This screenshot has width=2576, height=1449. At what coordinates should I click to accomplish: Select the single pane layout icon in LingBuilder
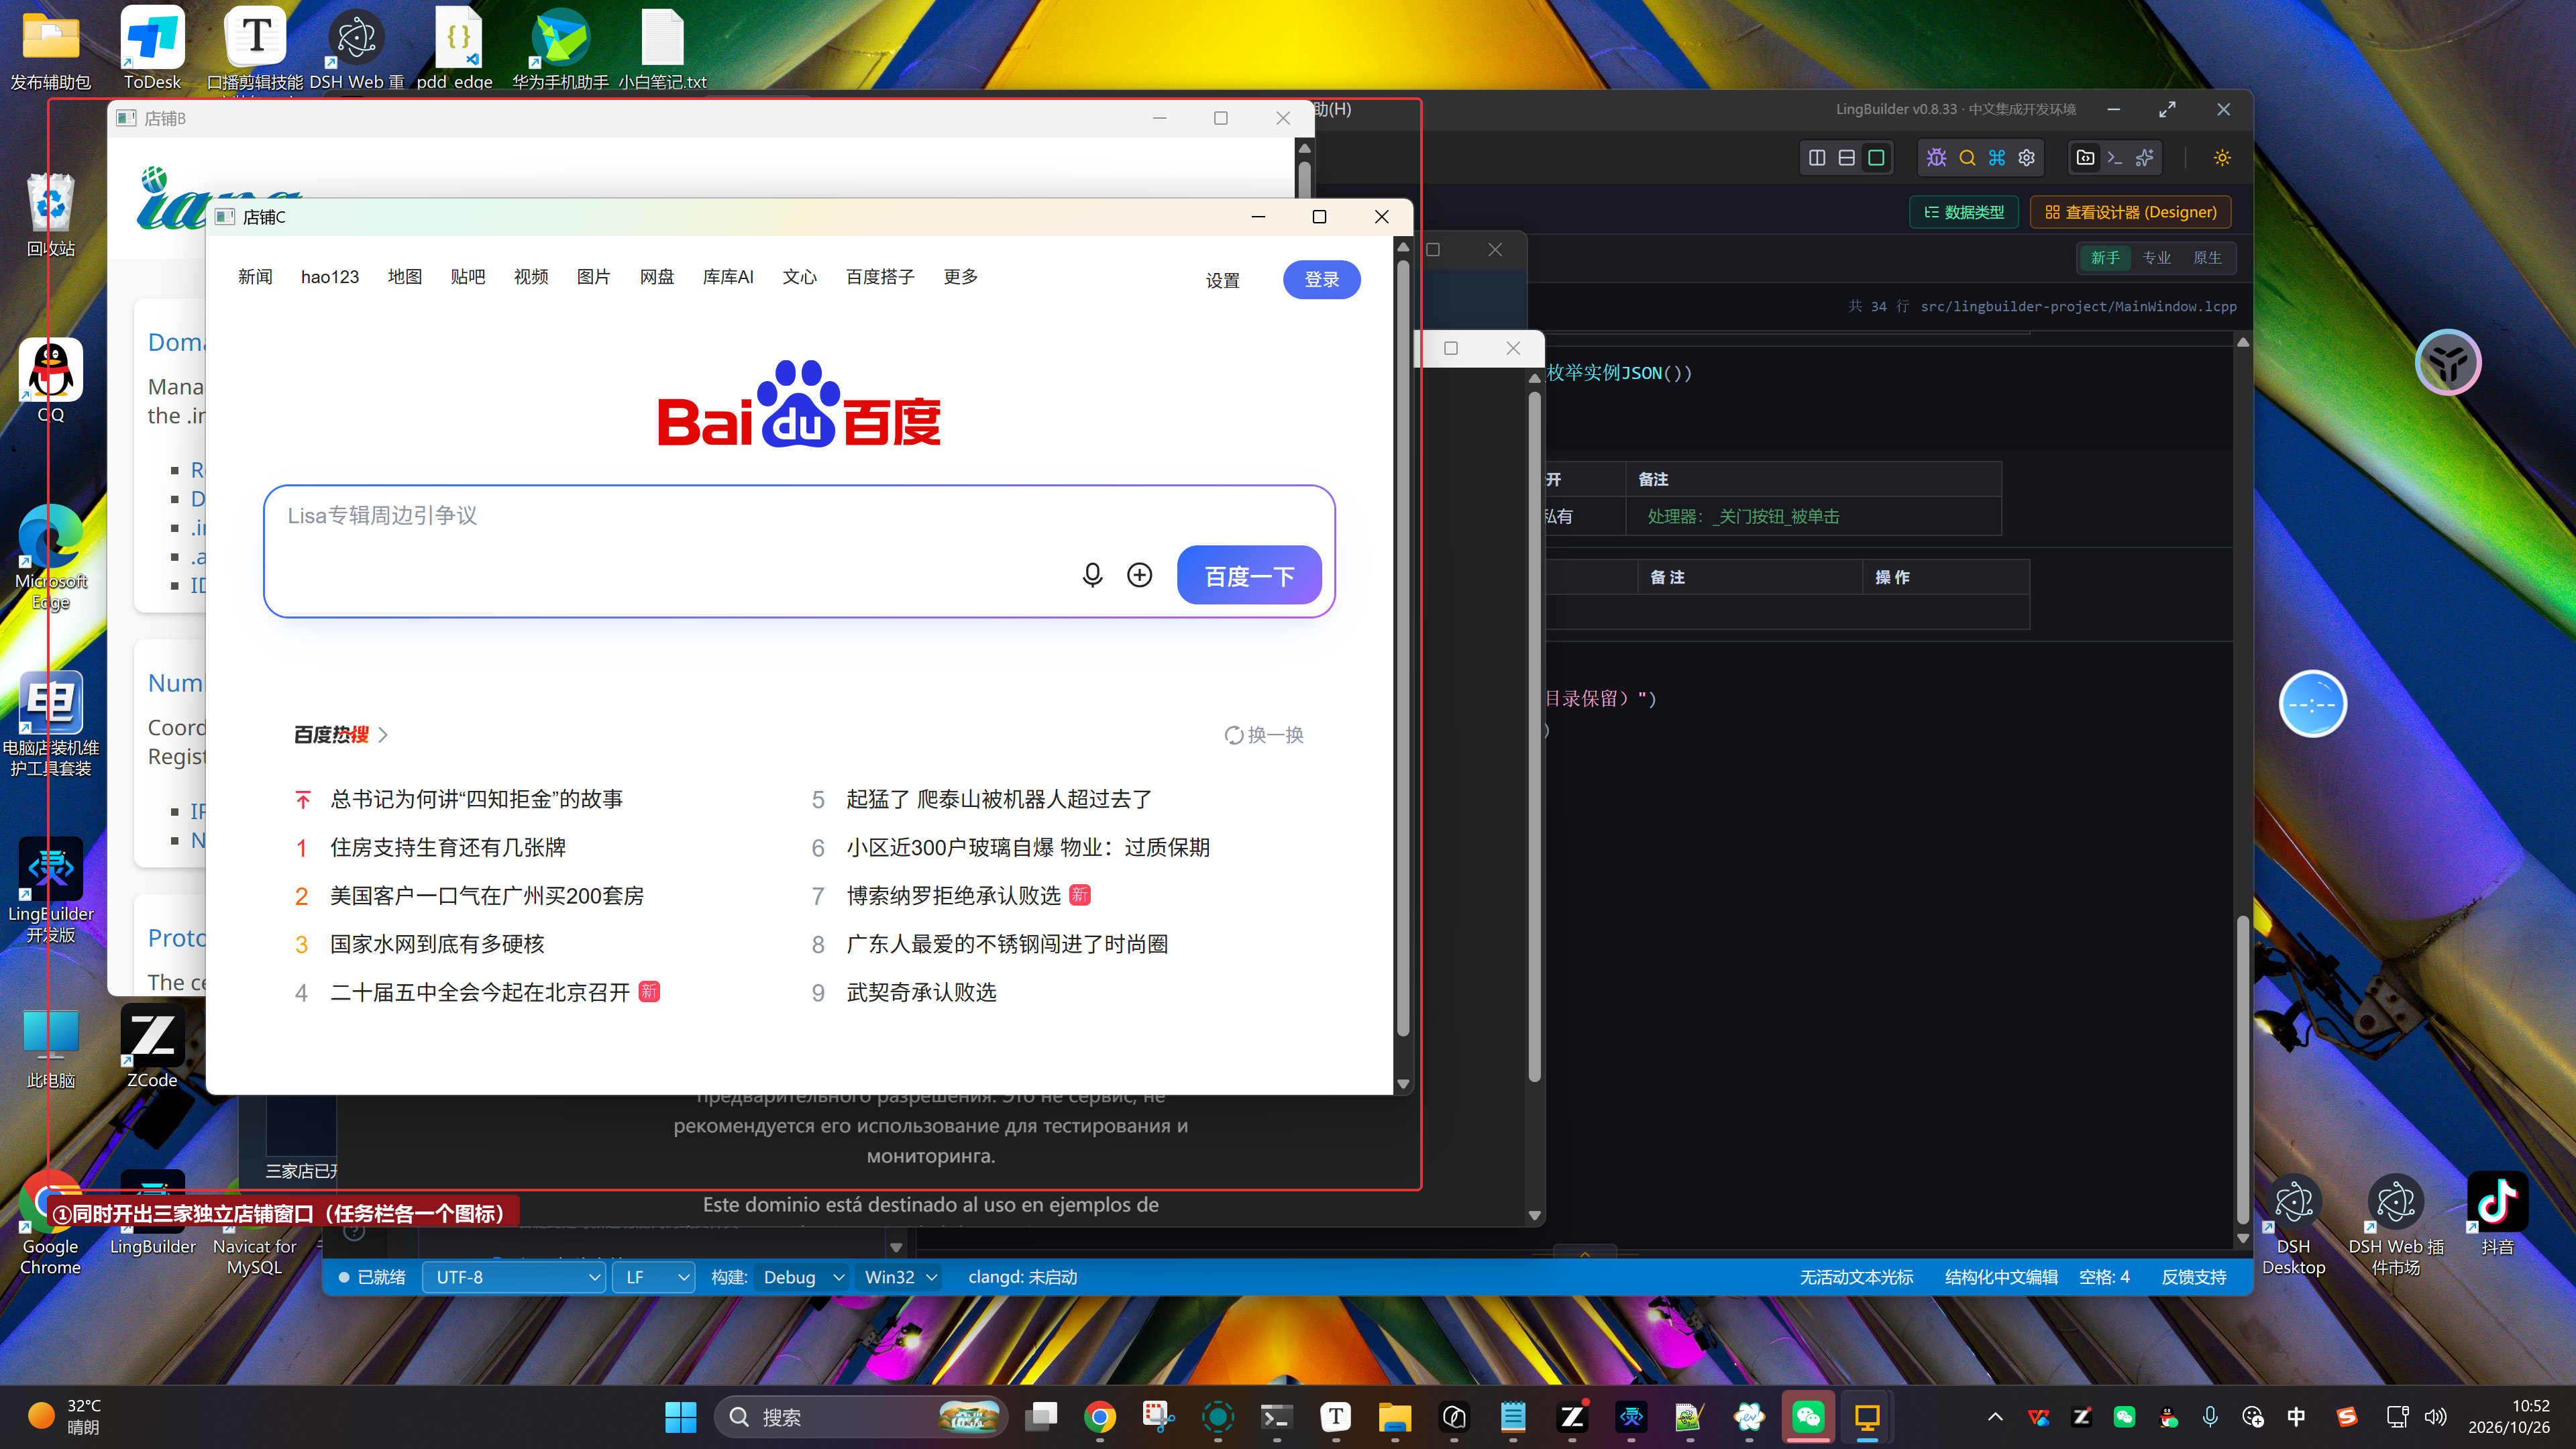click(x=1877, y=158)
